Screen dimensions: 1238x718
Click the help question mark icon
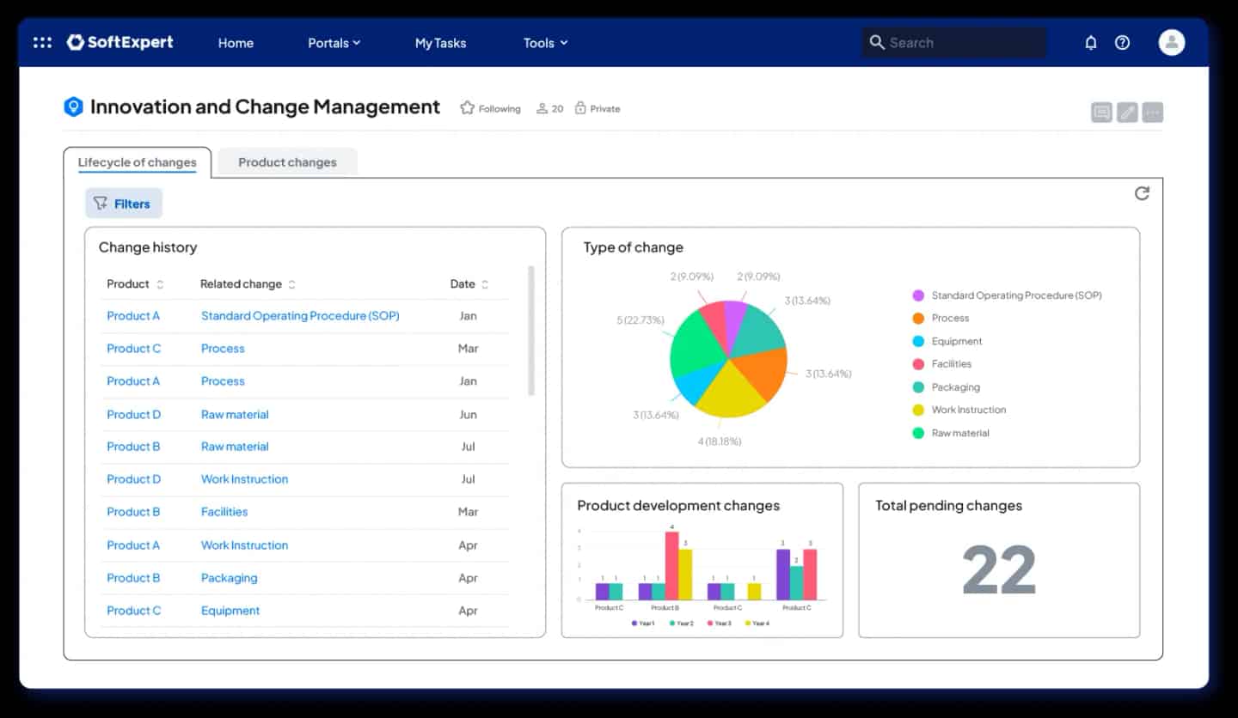click(1122, 42)
